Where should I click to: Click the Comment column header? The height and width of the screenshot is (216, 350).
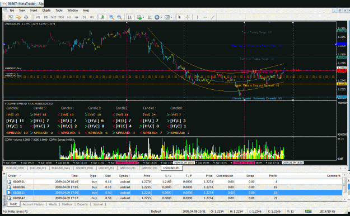tap(334, 176)
